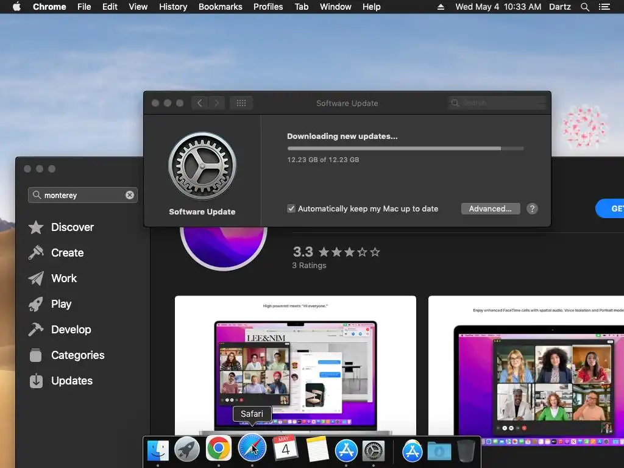The image size is (624, 468).
Task: Open the Bookmarks menu
Action: pyautogui.click(x=221, y=7)
